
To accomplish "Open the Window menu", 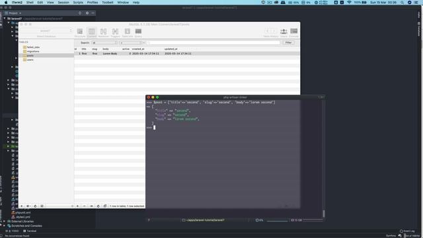I will [123, 3].
